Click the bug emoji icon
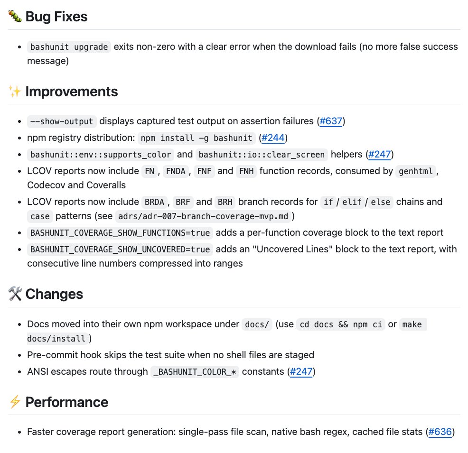Viewport: 468px width, 453px height. coord(15,17)
